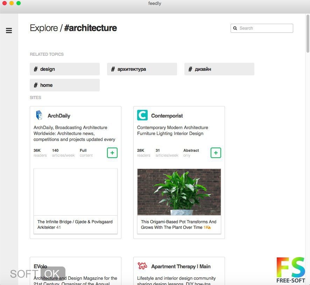
Task: Open the origami pot plant thumbnail
Action: pos(179,192)
